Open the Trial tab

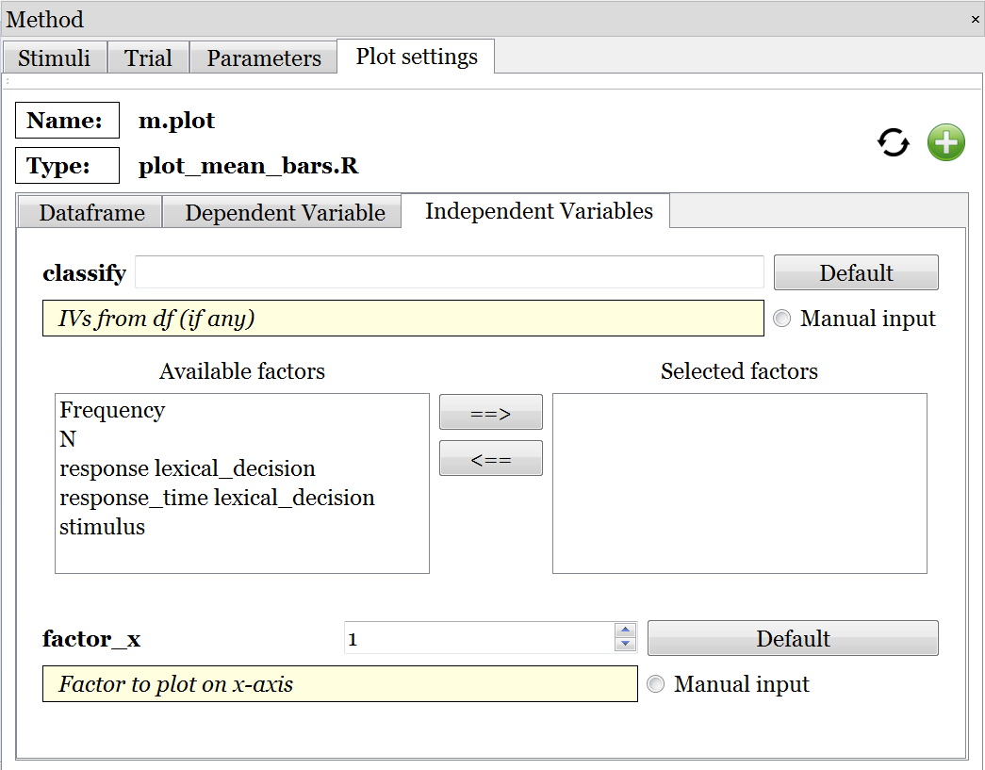pyautogui.click(x=148, y=58)
